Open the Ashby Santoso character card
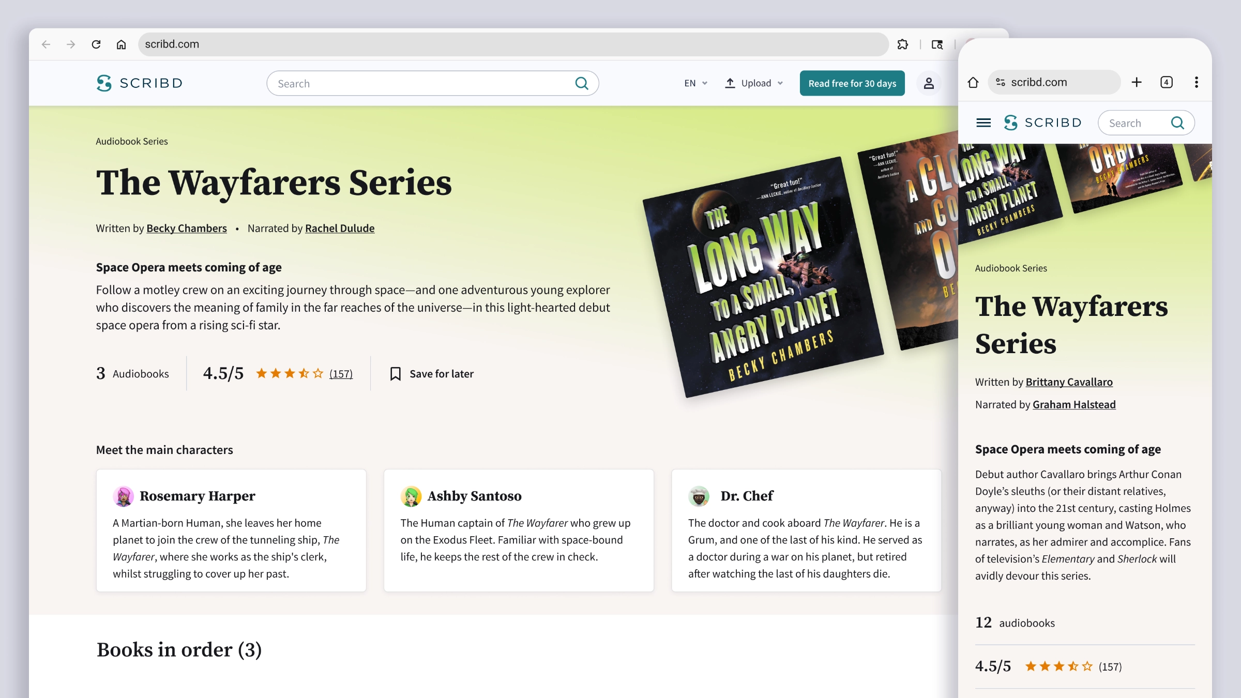 point(519,530)
